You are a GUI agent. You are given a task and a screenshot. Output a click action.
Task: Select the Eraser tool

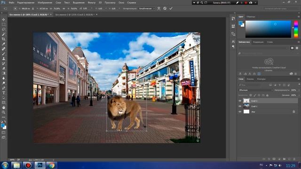click(x=3, y=69)
